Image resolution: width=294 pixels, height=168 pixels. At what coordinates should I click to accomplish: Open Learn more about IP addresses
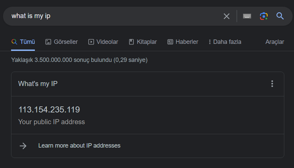pyautogui.click(x=79, y=146)
